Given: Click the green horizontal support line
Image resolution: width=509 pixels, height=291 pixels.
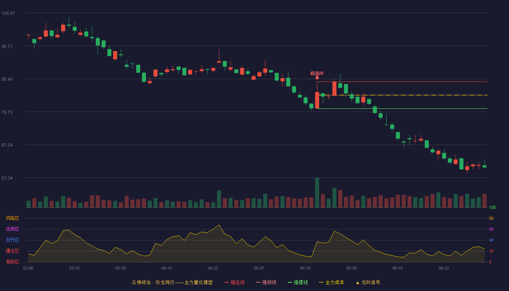Looking at the screenshot, I should pyautogui.click(x=402, y=108).
